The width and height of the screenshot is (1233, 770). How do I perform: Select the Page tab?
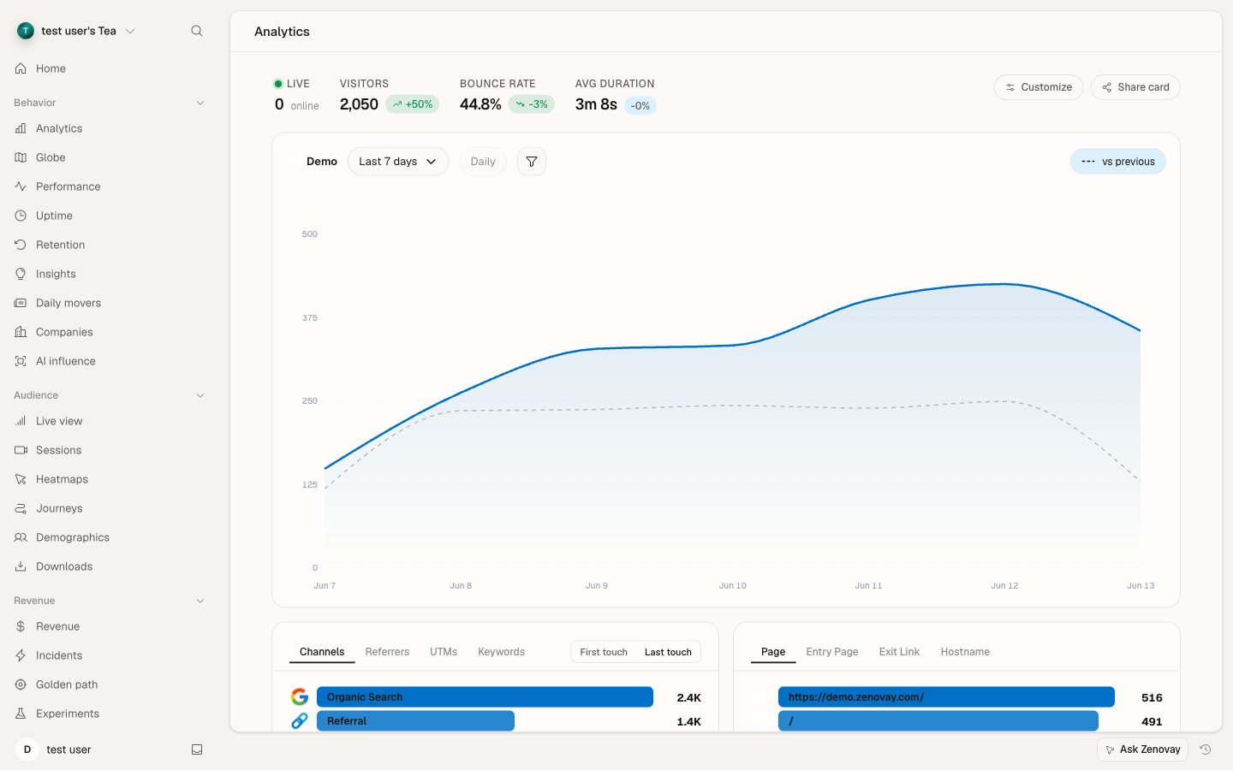click(x=773, y=652)
